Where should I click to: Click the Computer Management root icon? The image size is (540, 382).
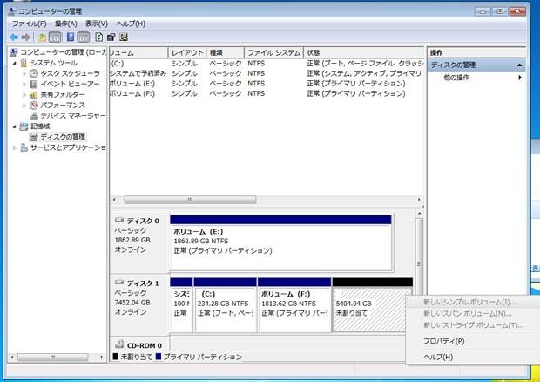pyautogui.click(x=14, y=52)
